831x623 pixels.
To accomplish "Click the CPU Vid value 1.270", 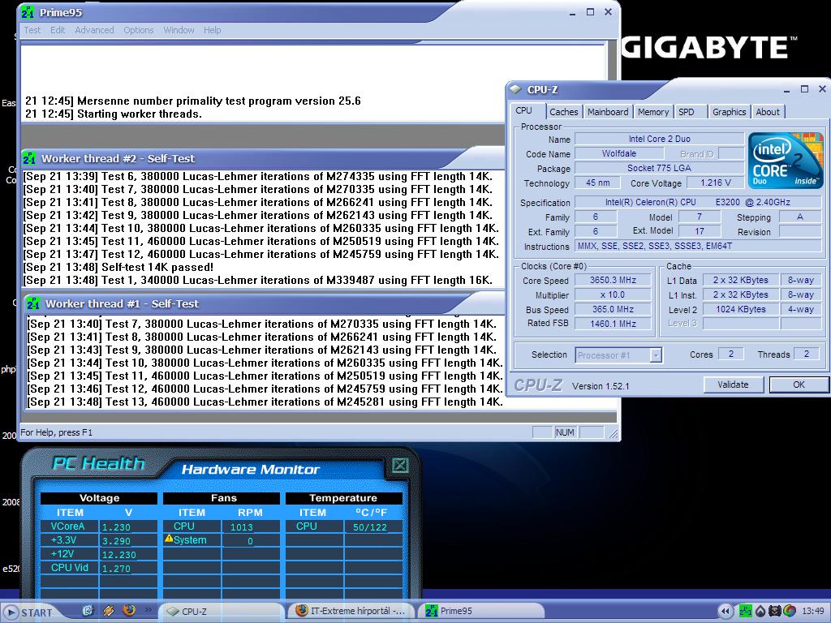I will [x=116, y=569].
